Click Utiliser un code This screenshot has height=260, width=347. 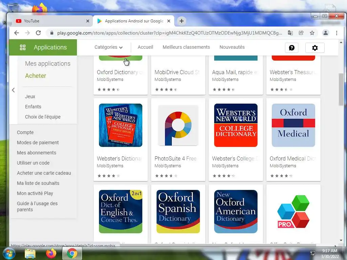[x=33, y=163]
